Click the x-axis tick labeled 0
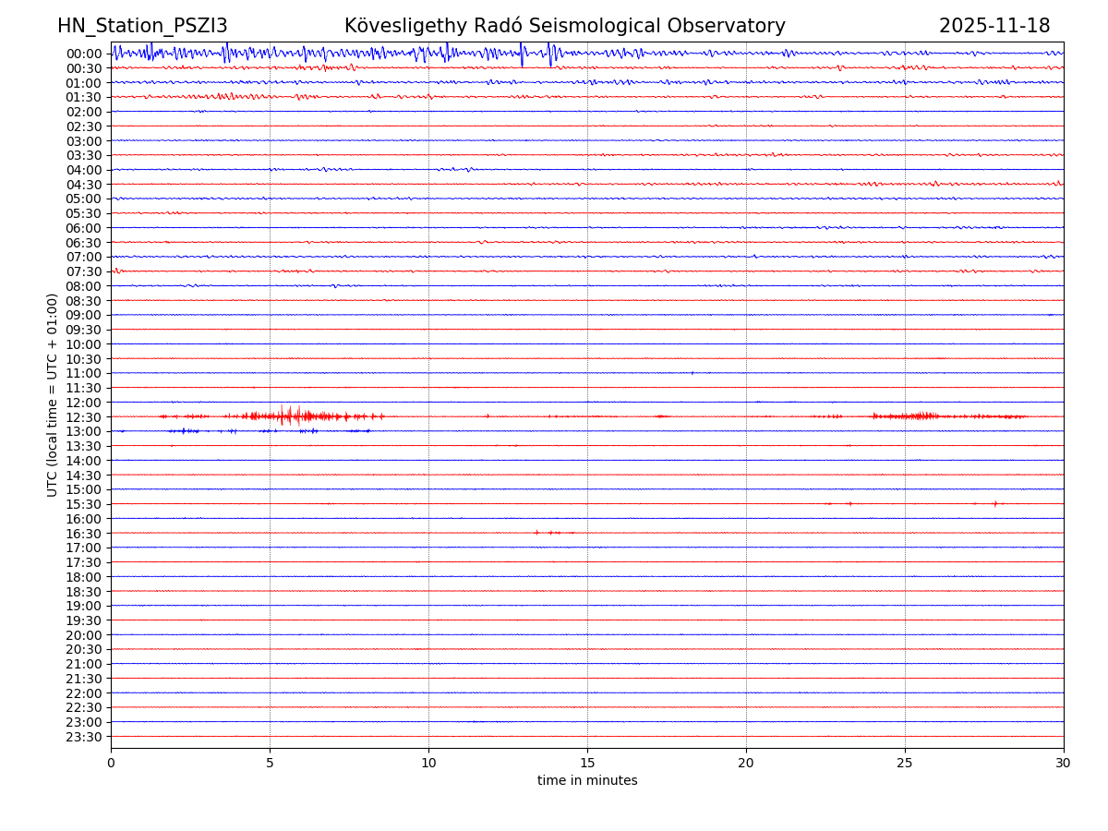Image resolution: width=1108 pixels, height=831 pixels. tap(111, 764)
